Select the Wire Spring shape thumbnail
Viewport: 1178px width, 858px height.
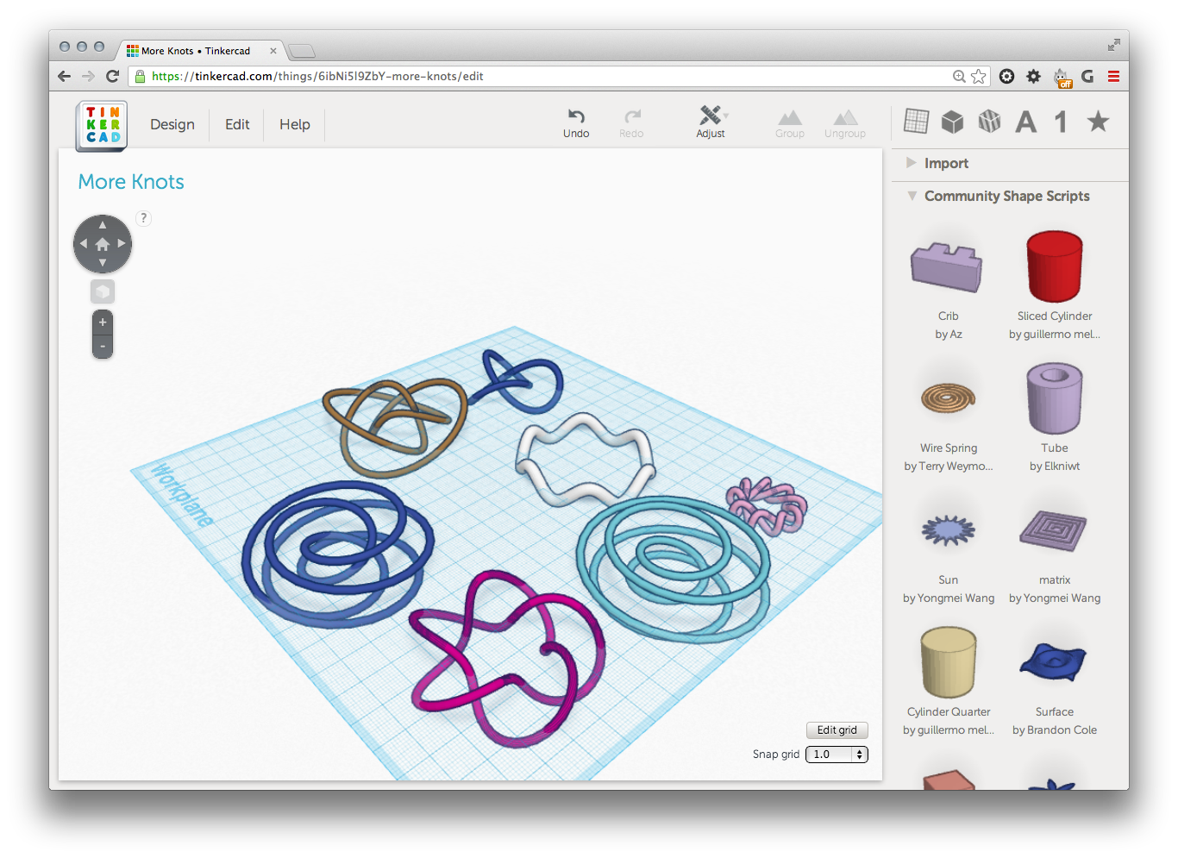(x=948, y=399)
